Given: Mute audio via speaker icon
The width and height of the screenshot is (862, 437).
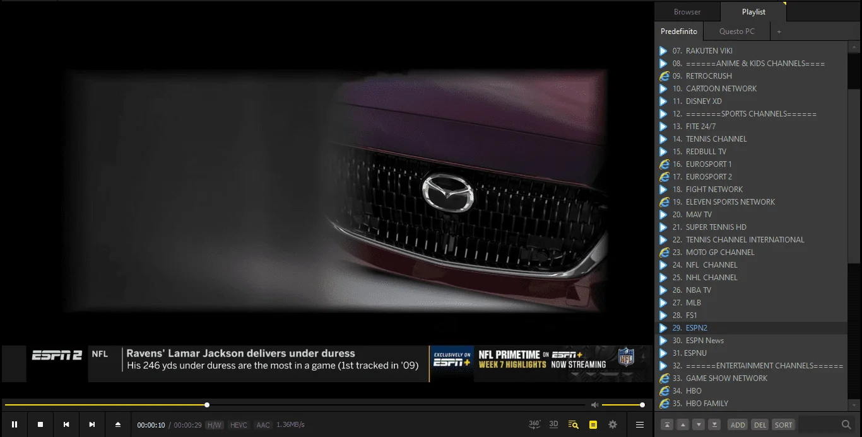Looking at the screenshot, I should 594,405.
